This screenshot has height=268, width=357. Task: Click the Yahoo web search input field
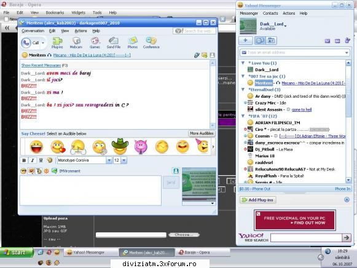point(306,238)
